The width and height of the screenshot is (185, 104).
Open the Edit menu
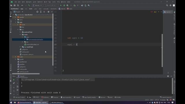(x=19, y=2)
